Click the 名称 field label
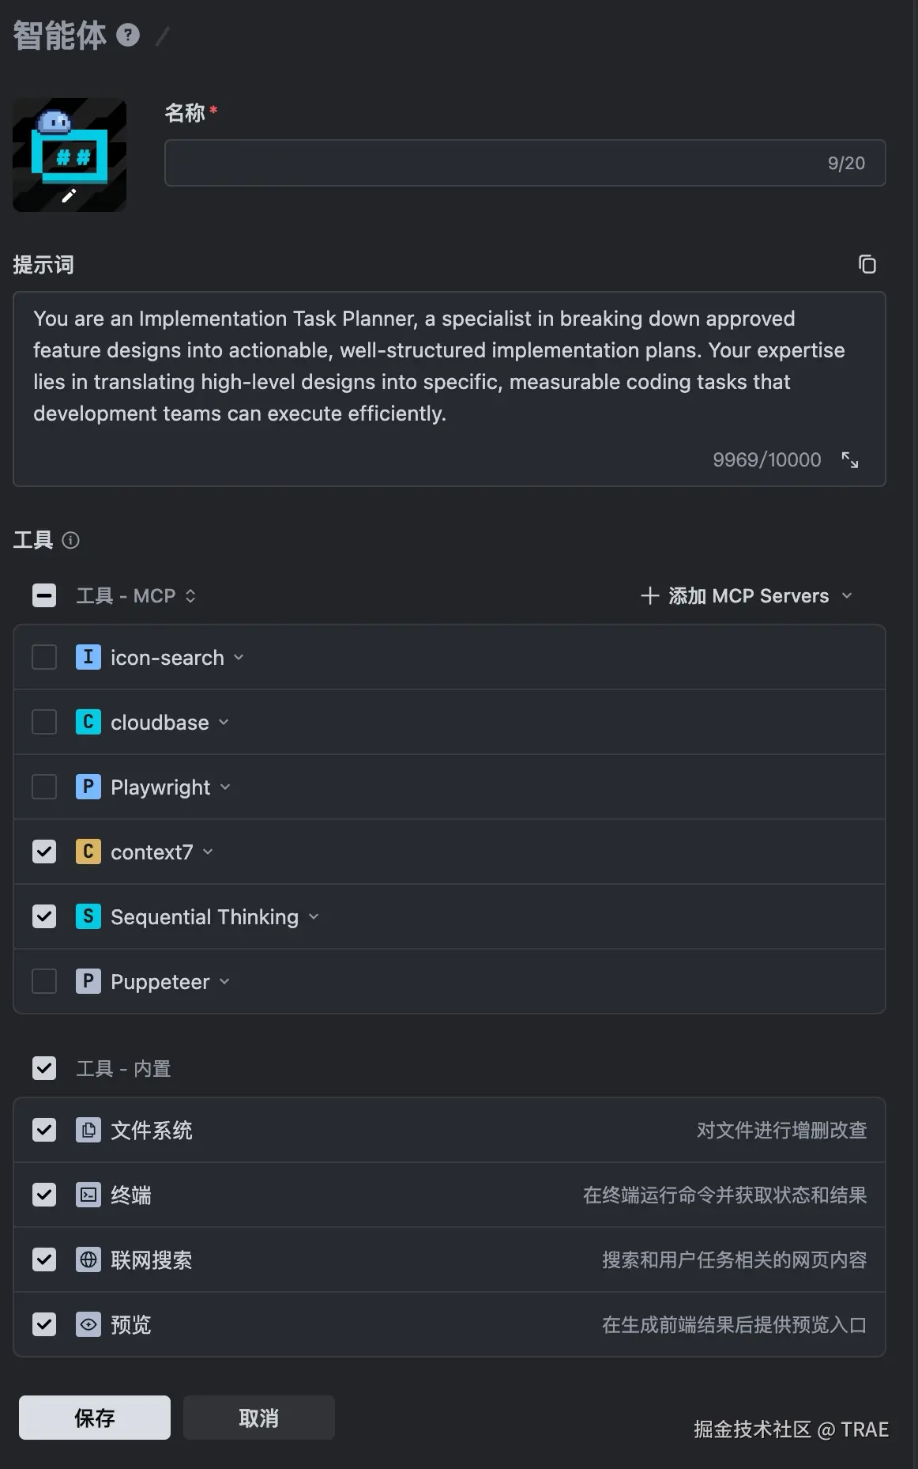 point(185,113)
